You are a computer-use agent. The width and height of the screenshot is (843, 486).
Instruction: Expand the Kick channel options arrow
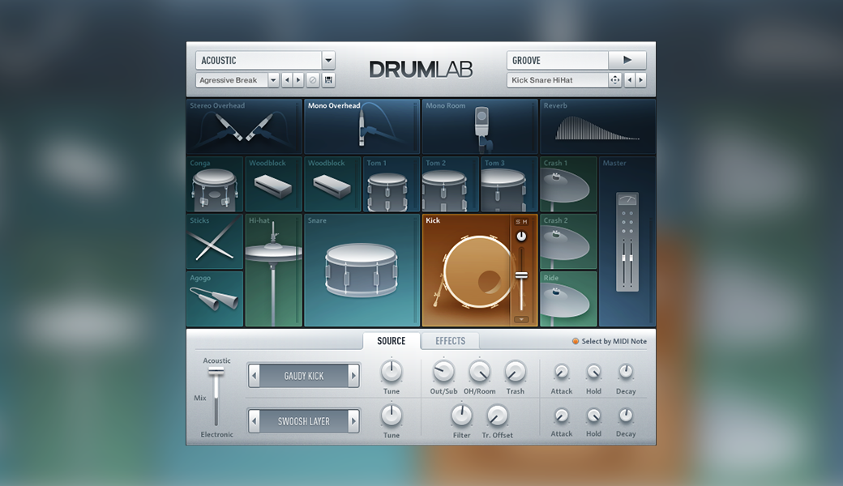[x=521, y=319]
